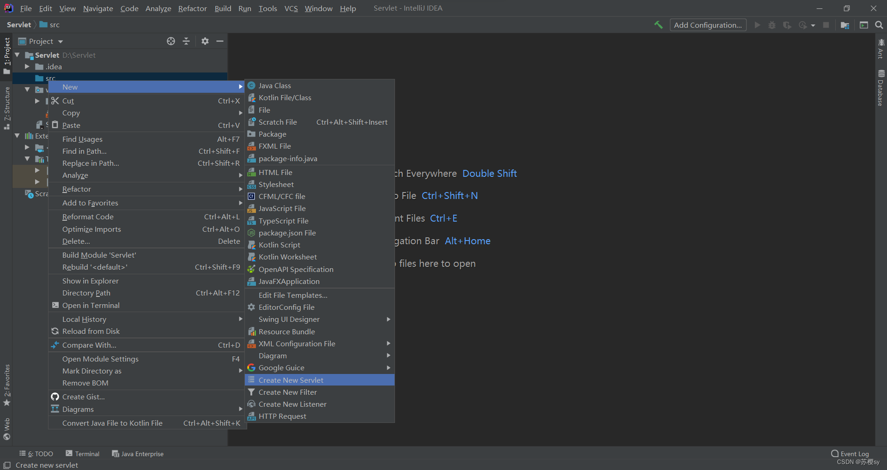
Task: Click the HTML File icon
Action: (251, 172)
